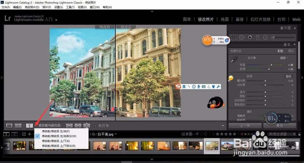The height and width of the screenshot is (163, 304).
Task: Hide the top module picker panel
Action: click(x=152, y=11)
